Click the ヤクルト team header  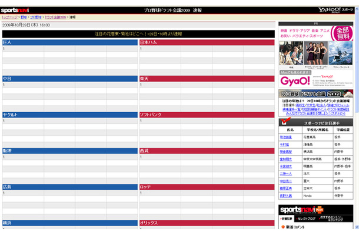pos(70,115)
